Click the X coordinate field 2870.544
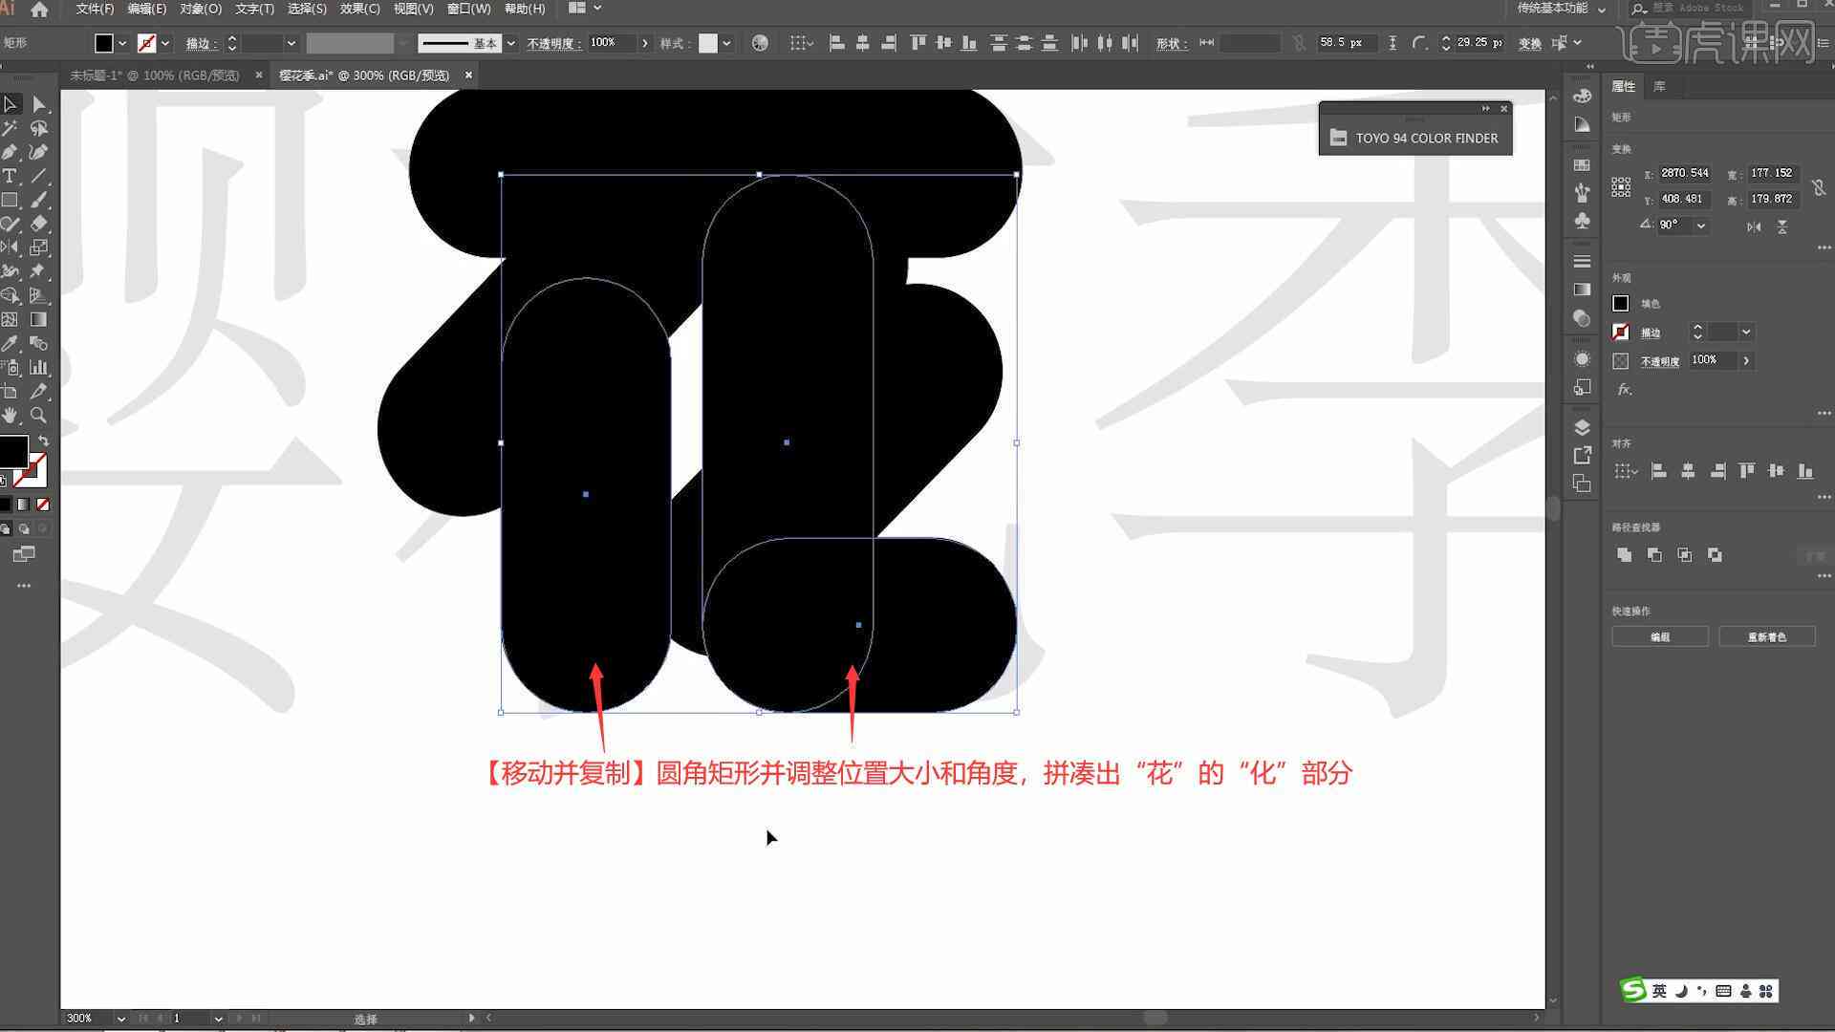Viewport: 1835px width, 1032px height. coord(1684,173)
